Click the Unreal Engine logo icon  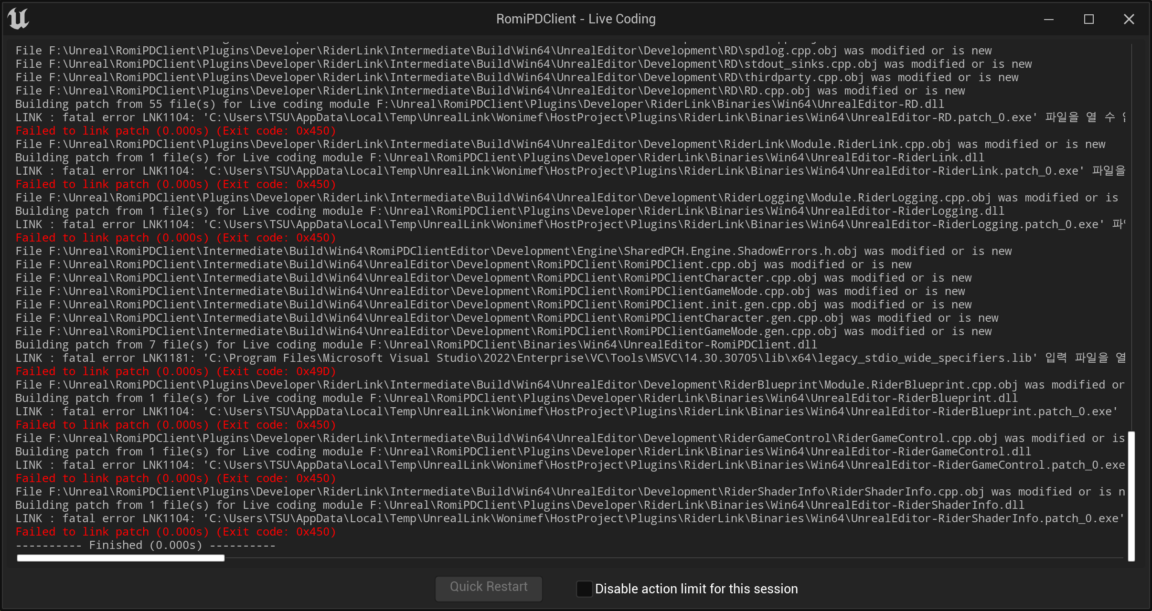(x=18, y=19)
